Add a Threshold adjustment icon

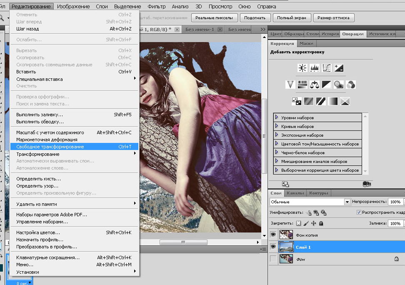(x=321, y=101)
